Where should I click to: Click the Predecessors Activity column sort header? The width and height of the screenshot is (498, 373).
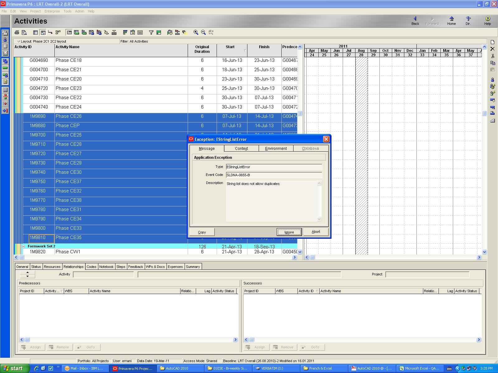point(54,291)
